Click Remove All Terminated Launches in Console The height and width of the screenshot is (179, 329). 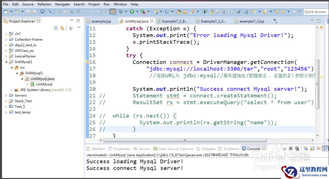(297, 149)
